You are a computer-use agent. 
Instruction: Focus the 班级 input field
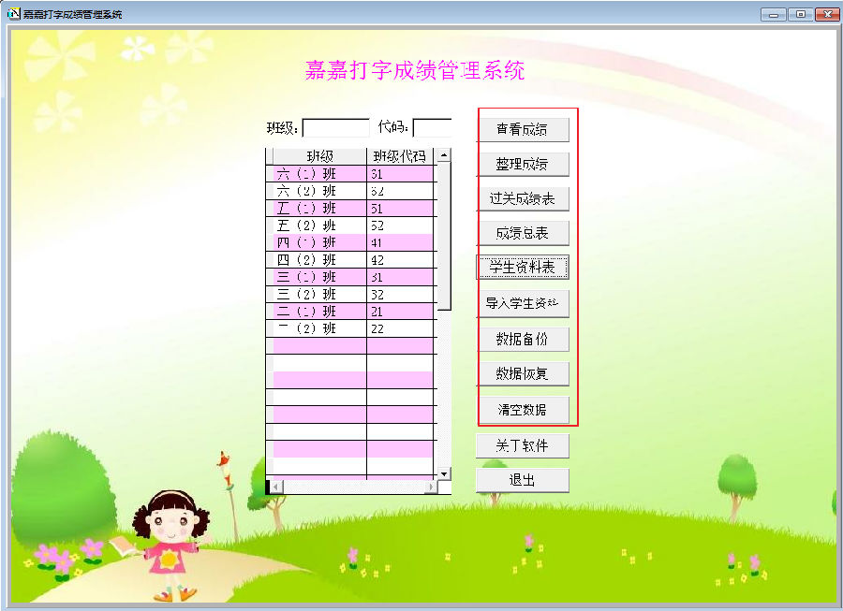pyautogui.click(x=336, y=128)
